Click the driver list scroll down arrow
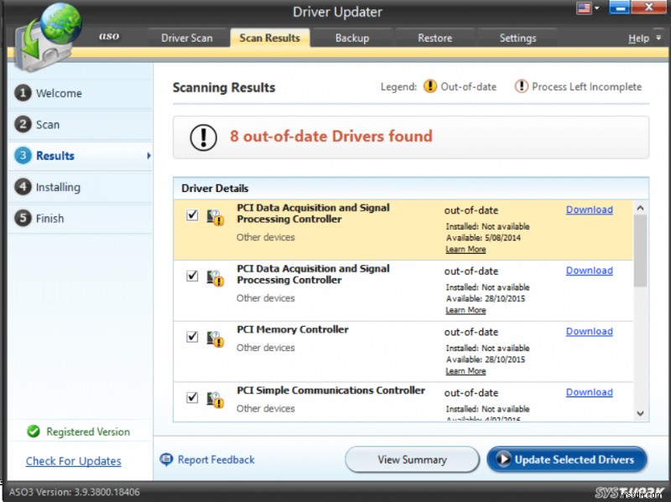The height and width of the screenshot is (502, 671). coord(640,413)
